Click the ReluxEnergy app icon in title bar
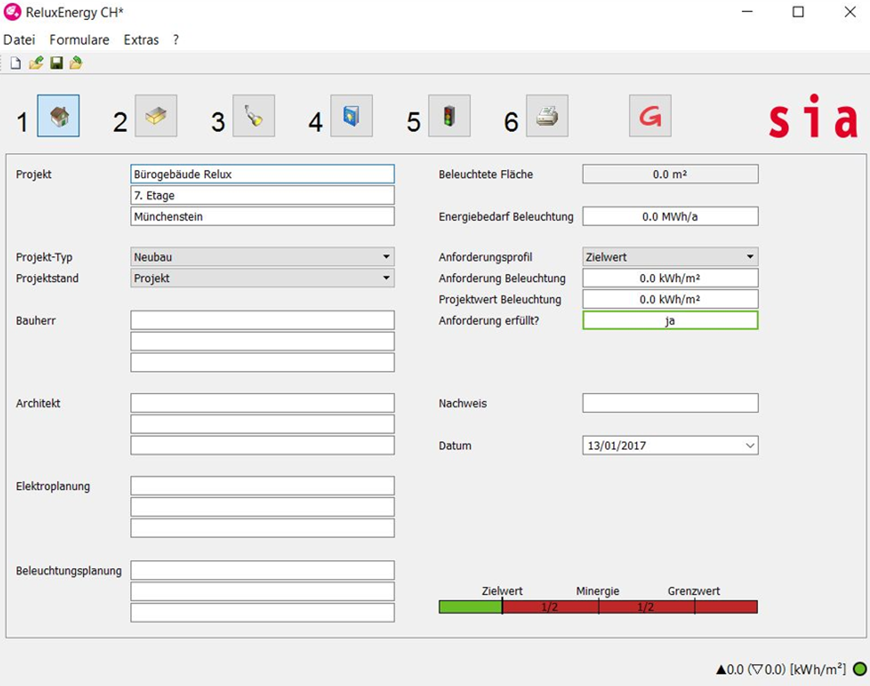The height and width of the screenshot is (686, 870). tap(12, 12)
